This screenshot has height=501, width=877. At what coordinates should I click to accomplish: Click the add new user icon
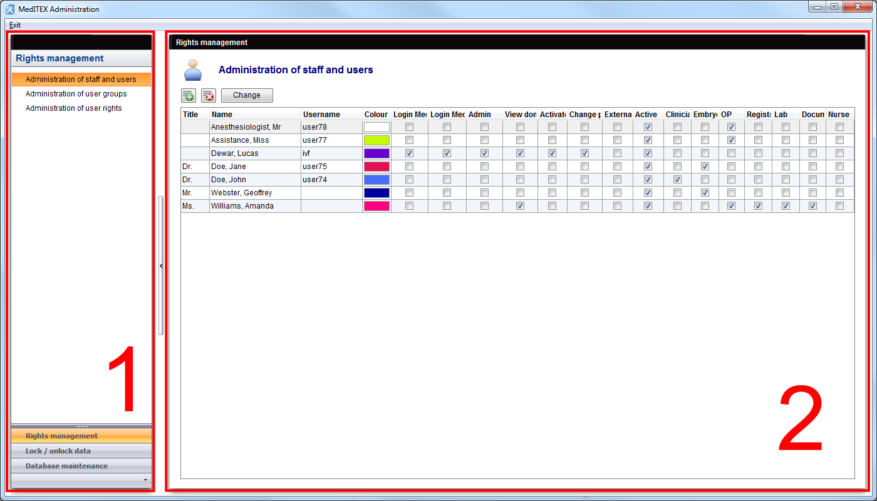[189, 95]
